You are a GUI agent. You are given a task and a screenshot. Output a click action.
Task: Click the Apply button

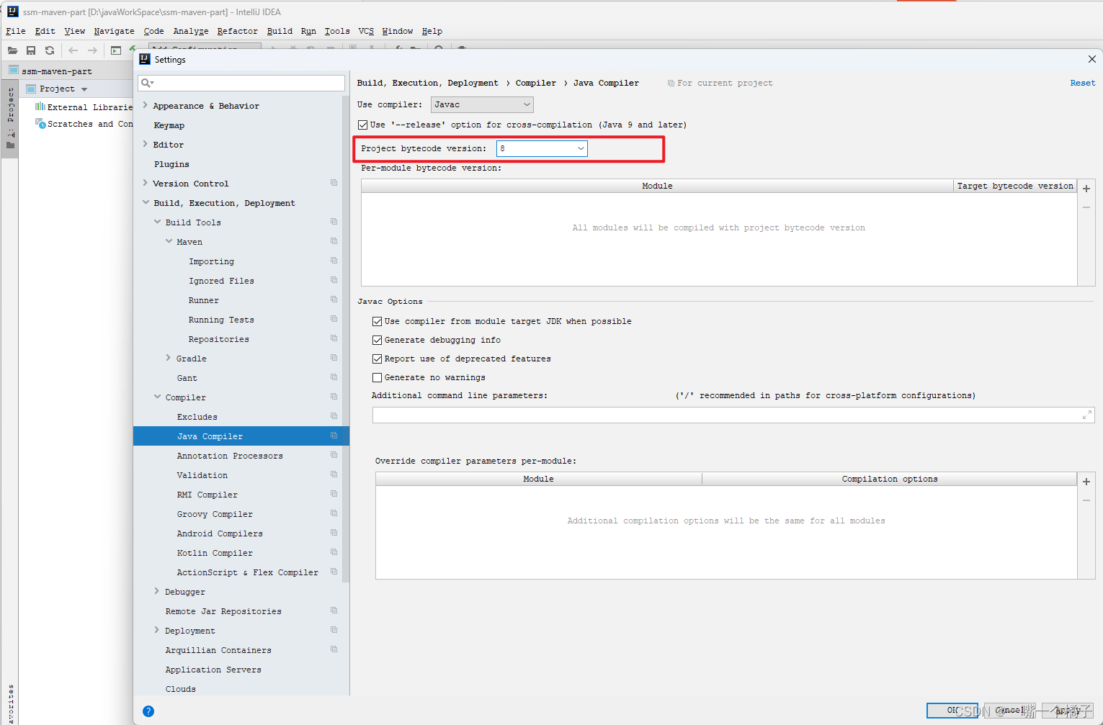coord(1068,711)
